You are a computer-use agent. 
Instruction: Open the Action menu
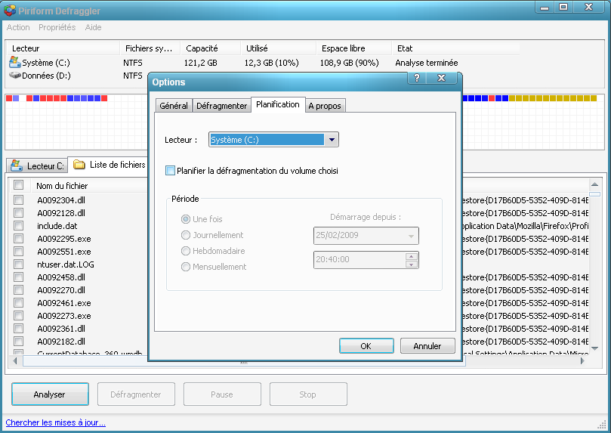pos(18,27)
